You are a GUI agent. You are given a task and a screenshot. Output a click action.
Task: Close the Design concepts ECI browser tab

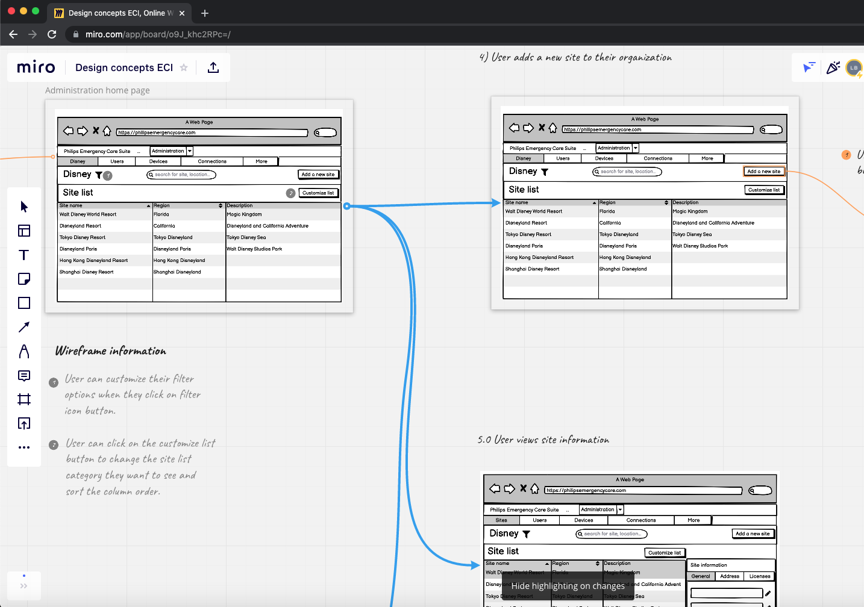[182, 13]
